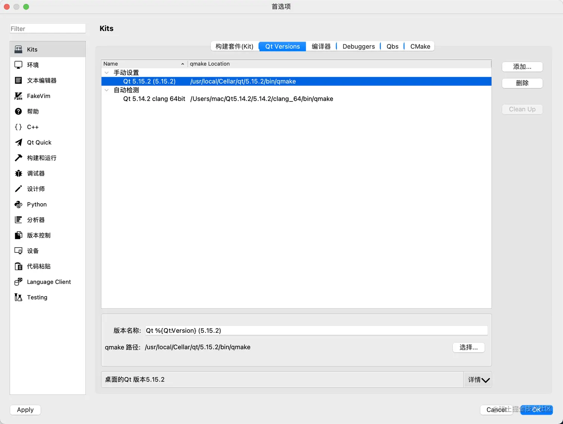Collapse the 手动设置 tree group

pos(107,73)
